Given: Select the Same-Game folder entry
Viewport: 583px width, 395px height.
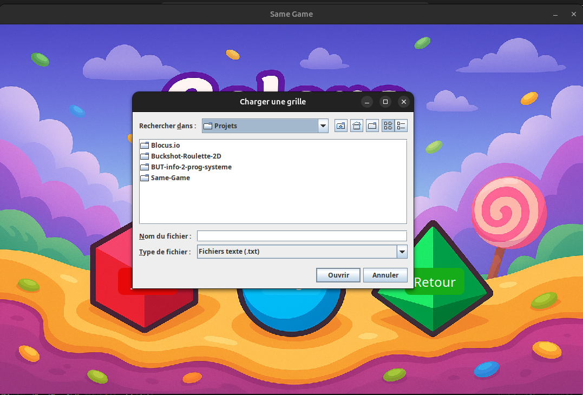Looking at the screenshot, I should (170, 178).
